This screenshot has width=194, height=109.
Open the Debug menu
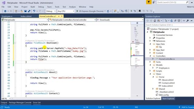[x=41, y=7]
